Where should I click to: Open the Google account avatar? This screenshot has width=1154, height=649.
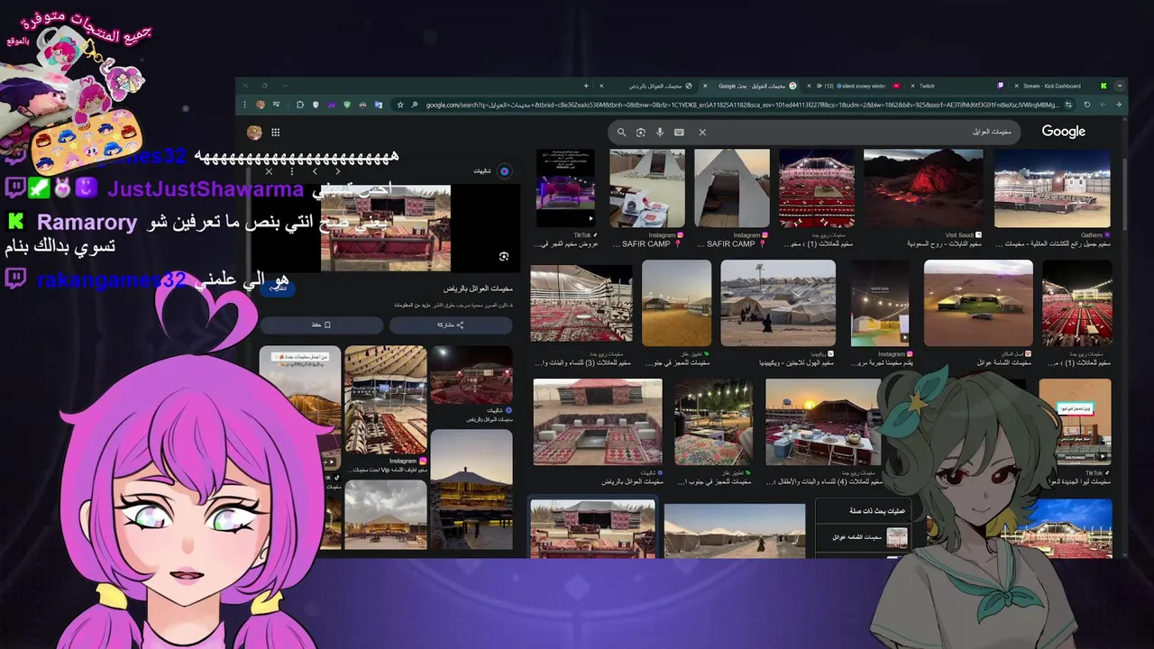[254, 133]
